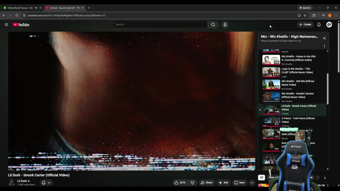
Task: Switch to MrBackPackN Stream tab
Action: 20,8
